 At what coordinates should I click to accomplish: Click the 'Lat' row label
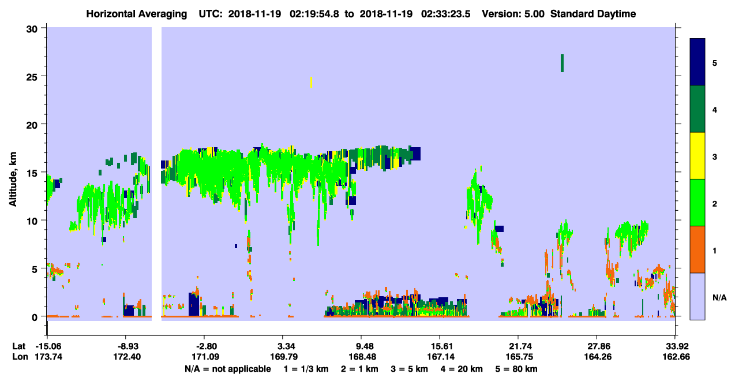point(19,346)
